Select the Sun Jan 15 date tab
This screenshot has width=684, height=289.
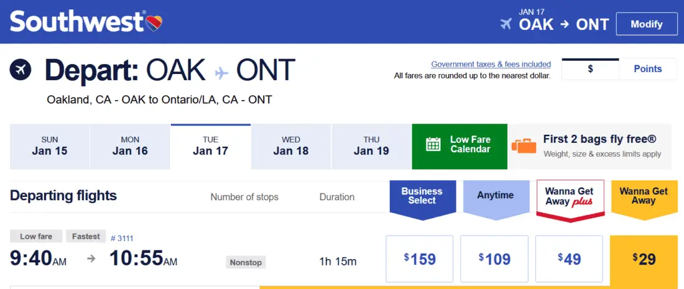click(x=50, y=146)
